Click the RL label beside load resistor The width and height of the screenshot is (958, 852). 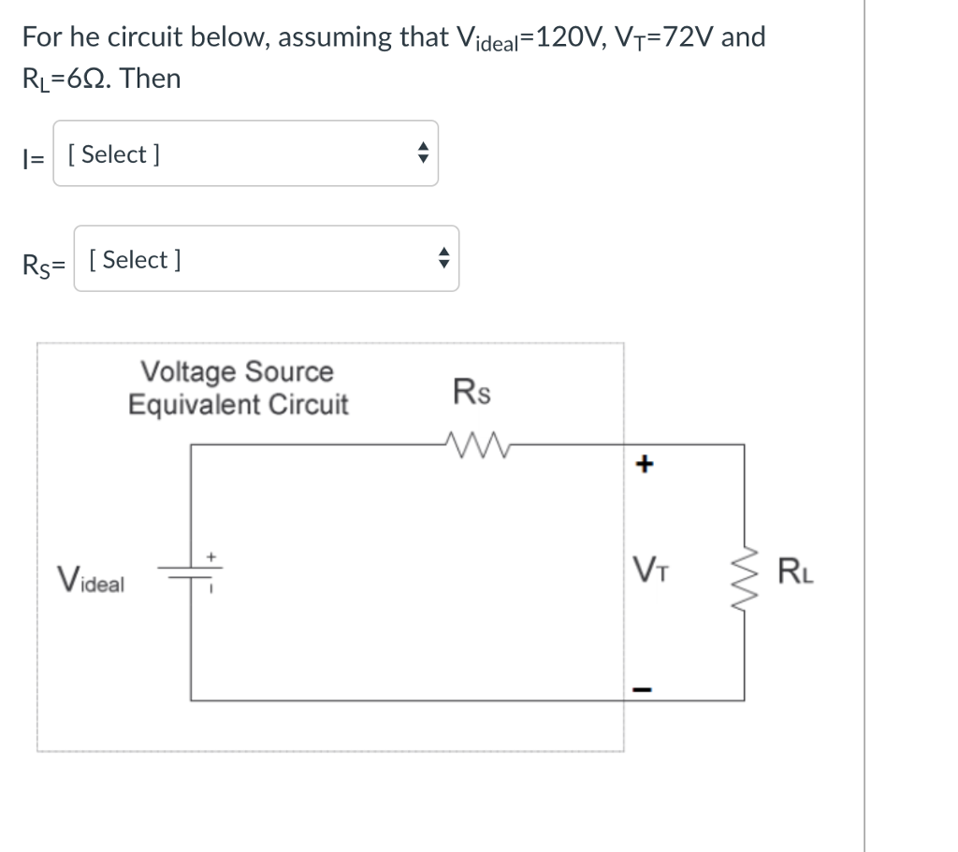[x=795, y=571]
